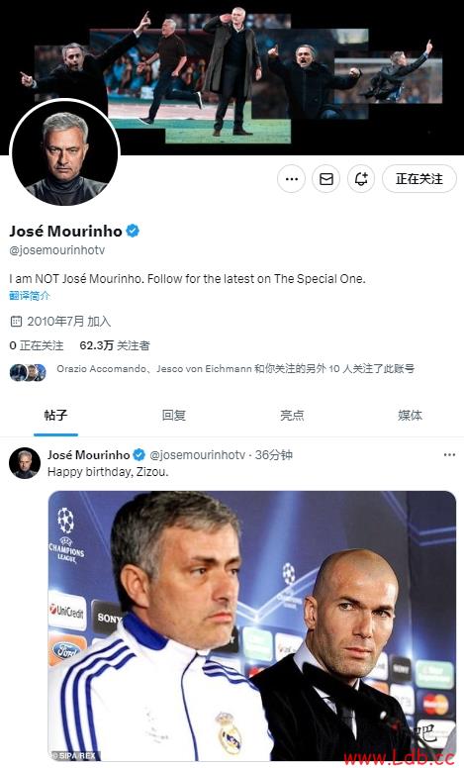Open the round profile avatar photo
Screen dimensions: 464x768
(65, 152)
